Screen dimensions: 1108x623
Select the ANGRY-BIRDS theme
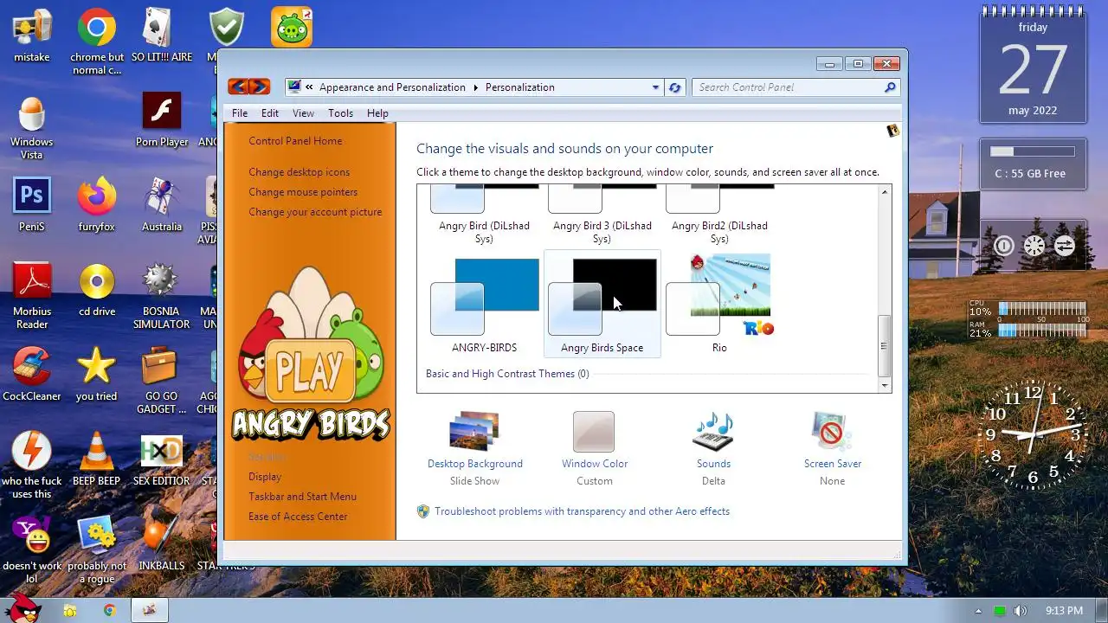coord(484,304)
